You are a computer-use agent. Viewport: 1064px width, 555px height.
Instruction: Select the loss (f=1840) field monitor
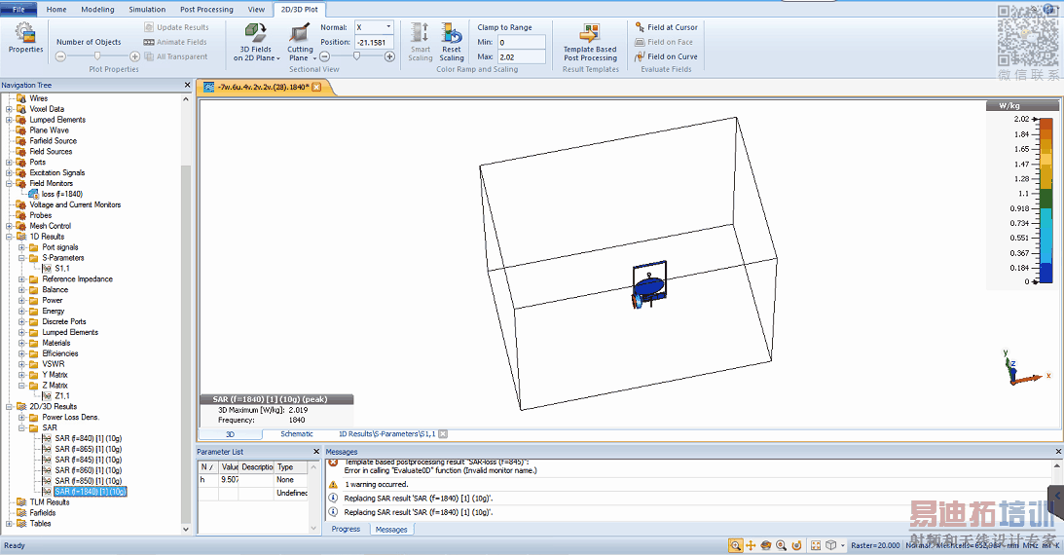pos(61,194)
